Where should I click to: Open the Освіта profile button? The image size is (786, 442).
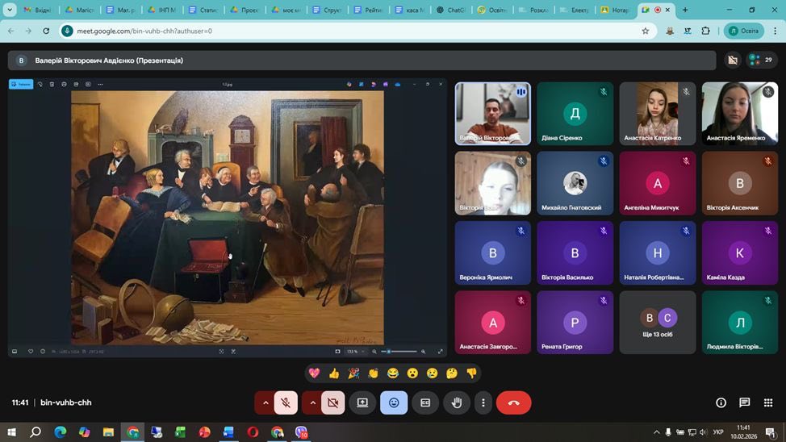coord(743,31)
